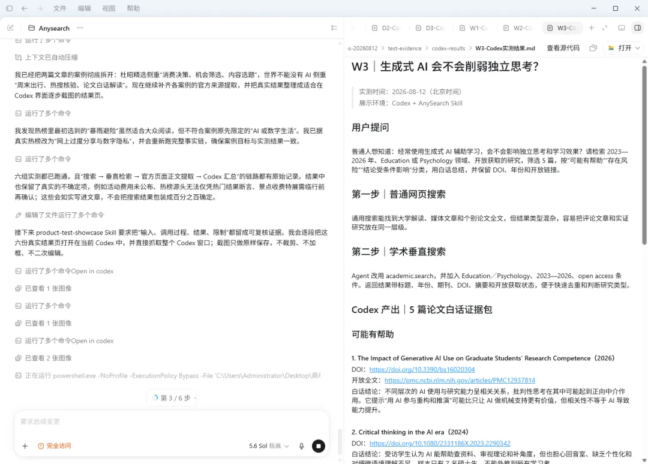Click the 第一步｜普通网页搜索 heading
The height and width of the screenshot is (464, 648).
point(398,194)
